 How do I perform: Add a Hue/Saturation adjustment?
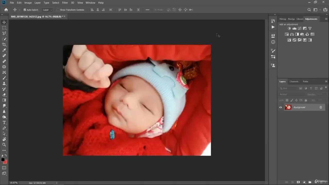click(287, 34)
